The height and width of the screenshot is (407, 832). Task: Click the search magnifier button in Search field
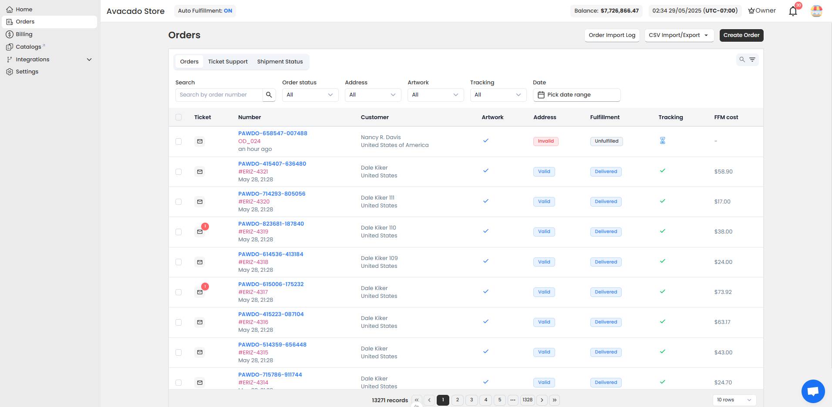point(269,95)
